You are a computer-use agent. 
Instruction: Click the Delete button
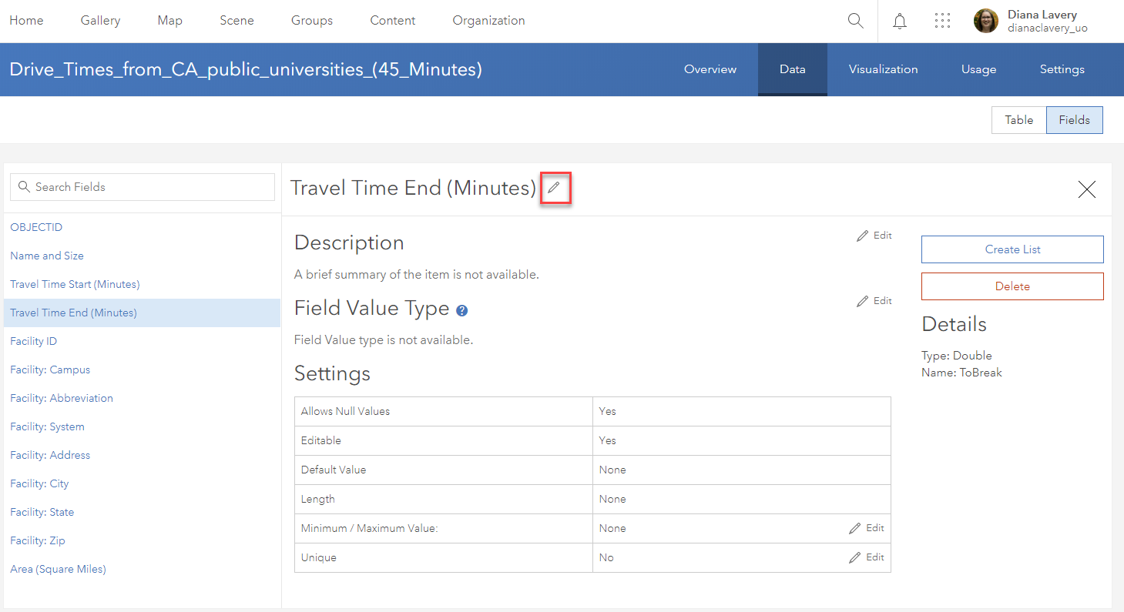pos(1012,286)
